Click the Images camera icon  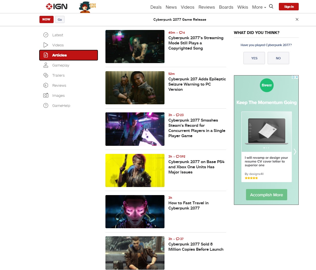[x=46, y=95]
